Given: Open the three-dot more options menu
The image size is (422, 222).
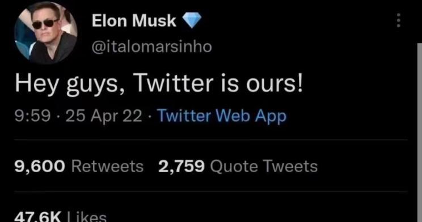Looking at the screenshot, I should [x=399, y=20].
